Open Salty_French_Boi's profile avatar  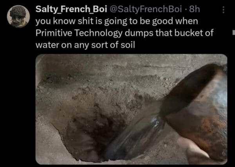(x=18, y=16)
